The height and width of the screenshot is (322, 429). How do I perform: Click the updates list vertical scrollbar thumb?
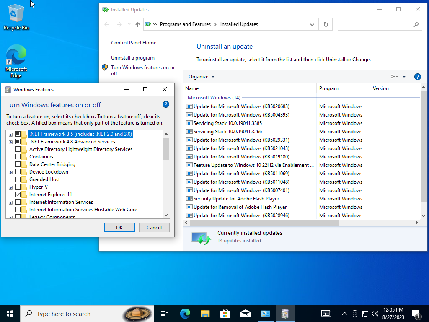(424, 147)
